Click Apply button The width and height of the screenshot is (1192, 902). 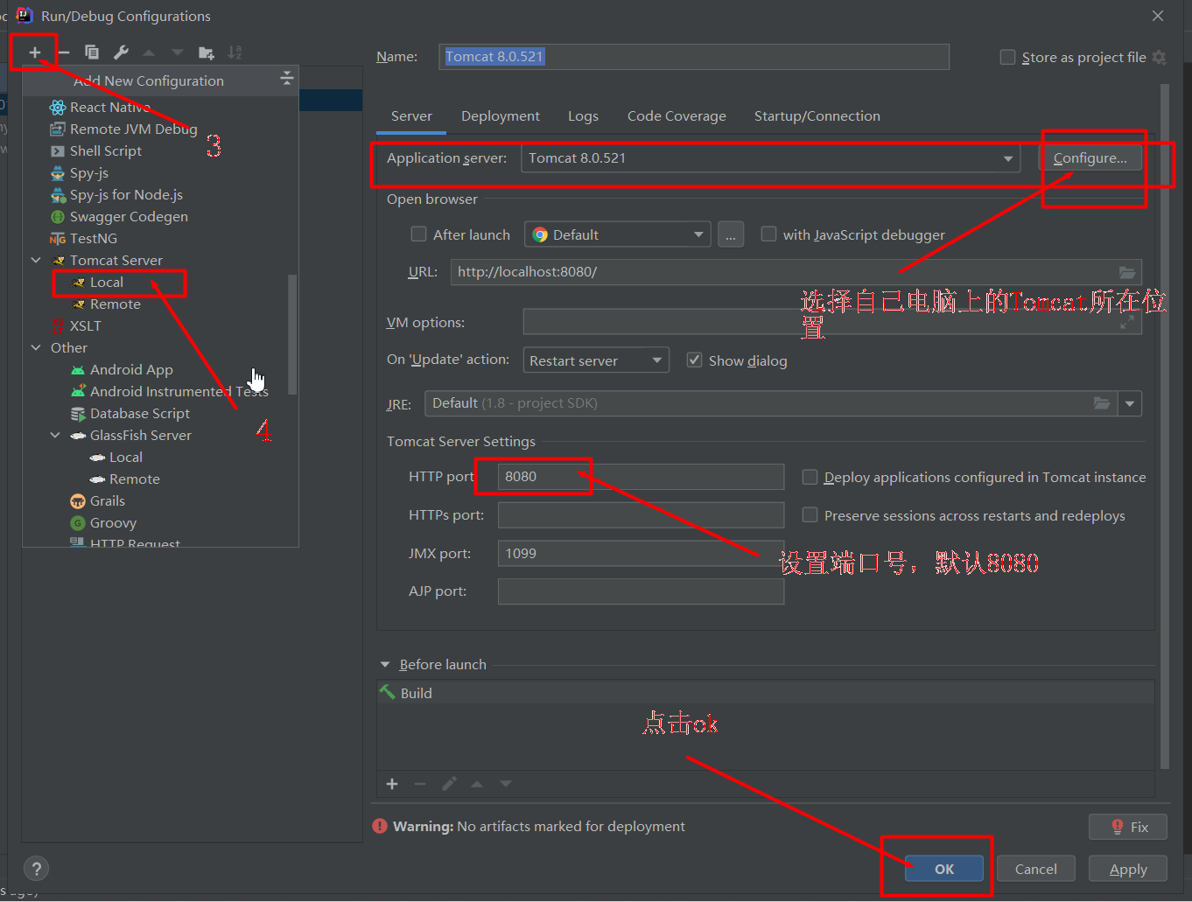(x=1128, y=869)
